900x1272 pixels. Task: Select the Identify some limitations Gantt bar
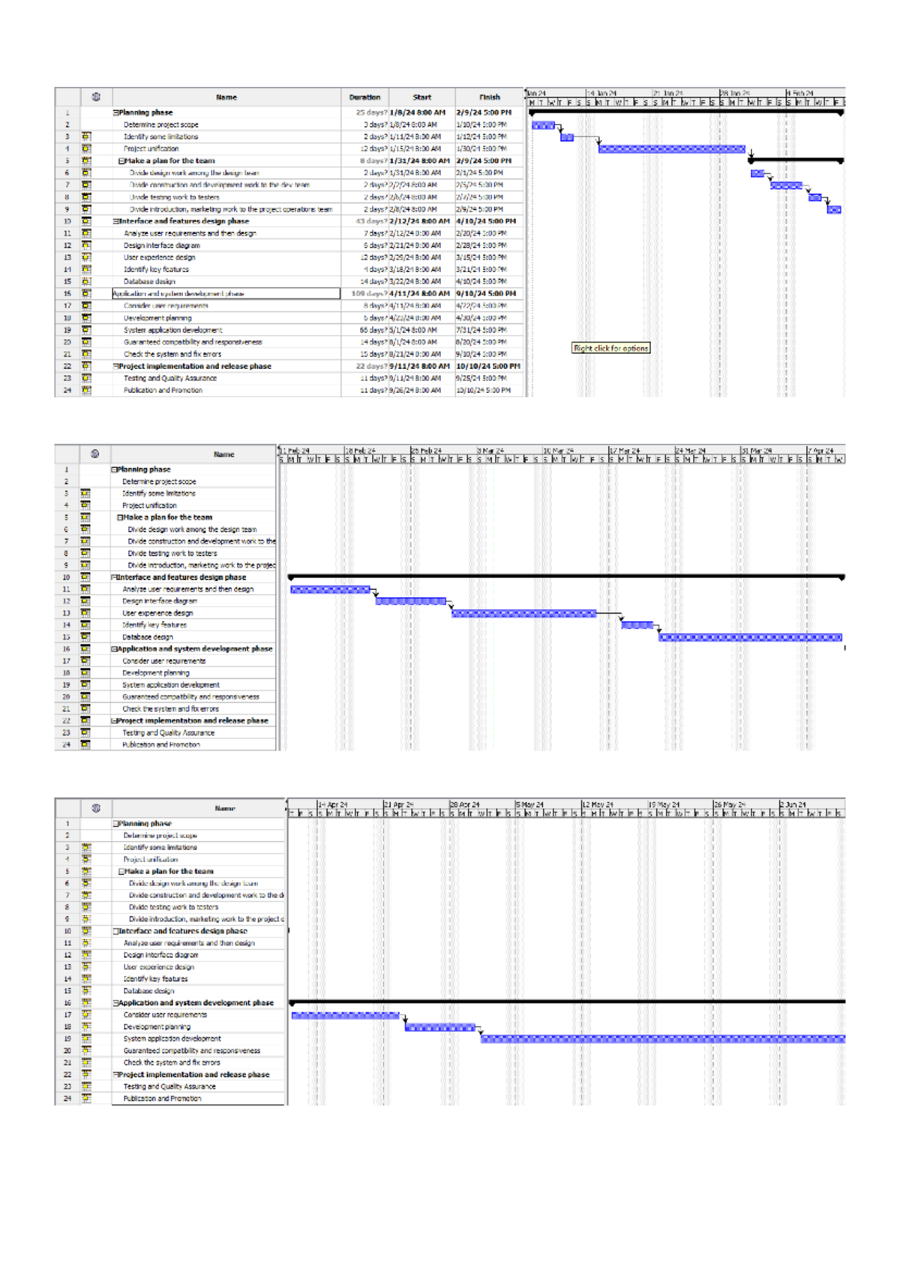pyautogui.click(x=567, y=137)
